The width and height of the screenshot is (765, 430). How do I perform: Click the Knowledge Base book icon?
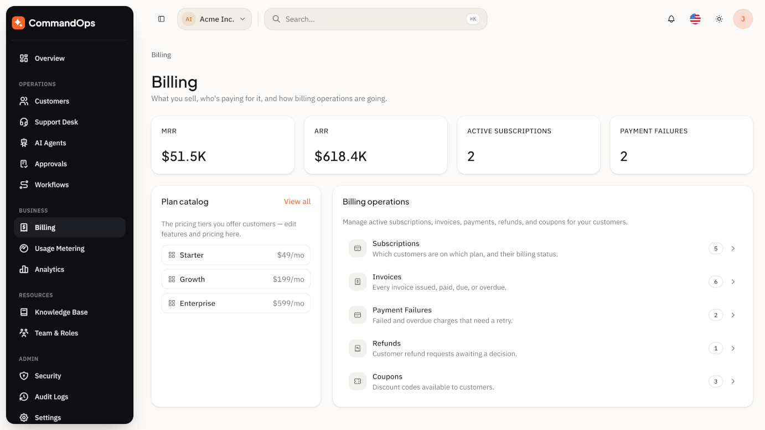[x=24, y=312]
